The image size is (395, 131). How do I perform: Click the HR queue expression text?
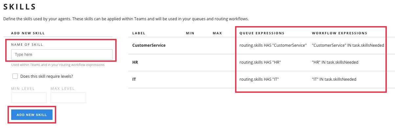[260, 62]
